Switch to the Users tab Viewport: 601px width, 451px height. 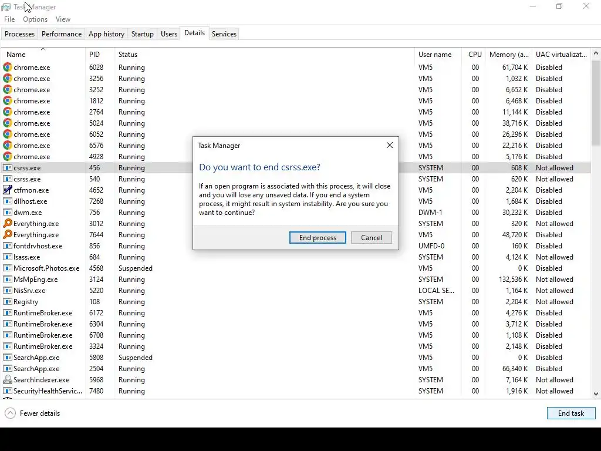point(169,33)
